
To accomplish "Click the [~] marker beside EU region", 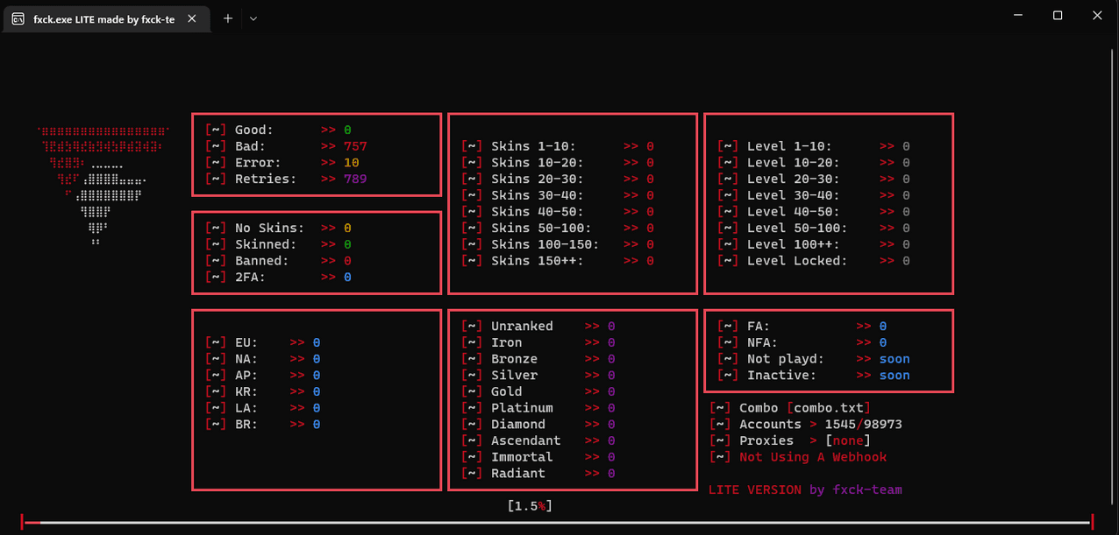I will click(x=216, y=341).
